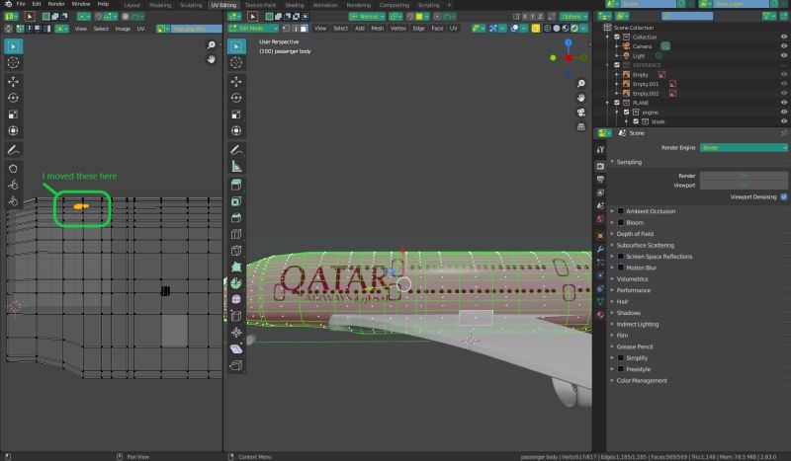Select the Annotate tool in 3D viewport
The height and width of the screenshot is (461, 791).
pos(236,150)
